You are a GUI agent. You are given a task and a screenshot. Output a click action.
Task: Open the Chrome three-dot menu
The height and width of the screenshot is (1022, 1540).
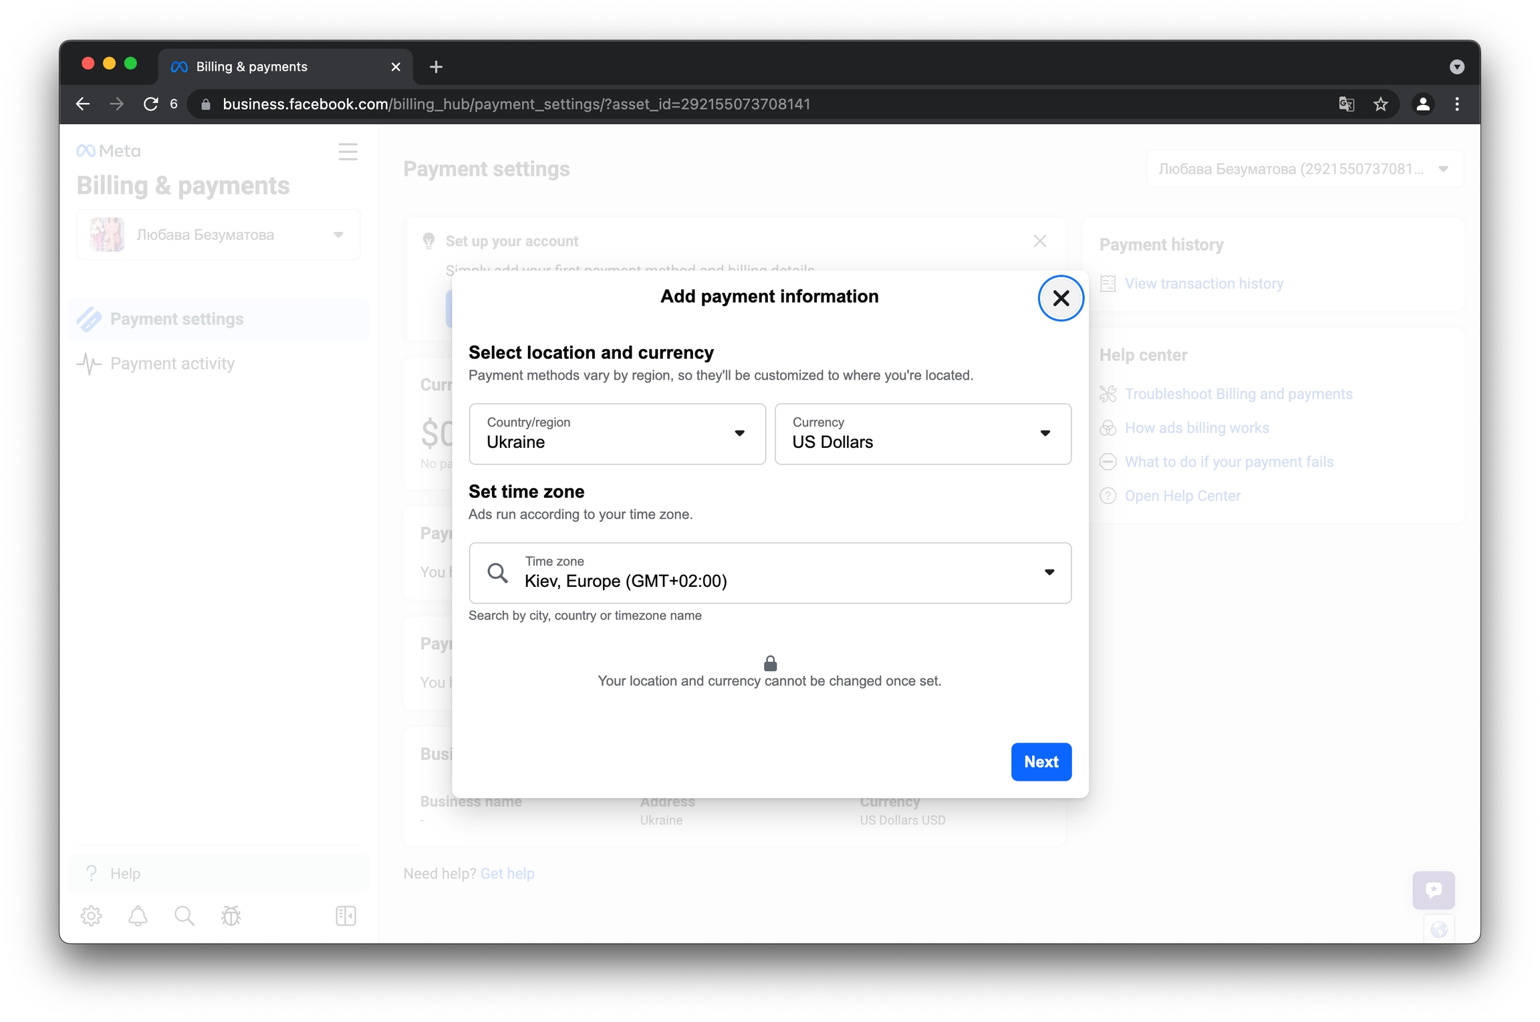(1457, 104)
